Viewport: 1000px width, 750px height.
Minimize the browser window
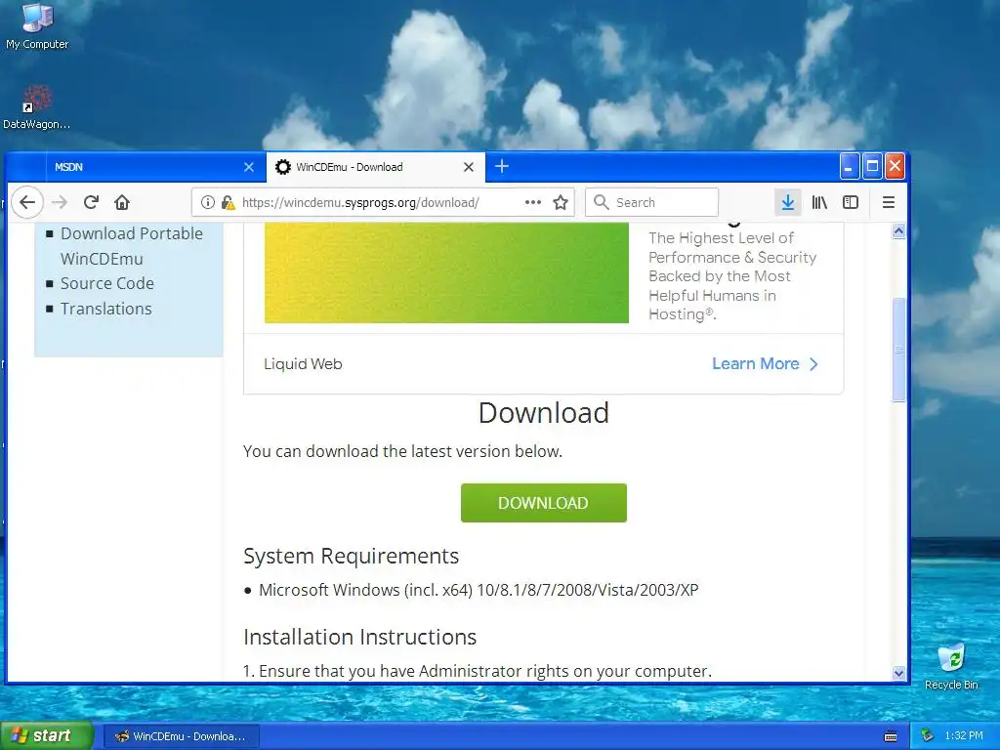[850, 166]
